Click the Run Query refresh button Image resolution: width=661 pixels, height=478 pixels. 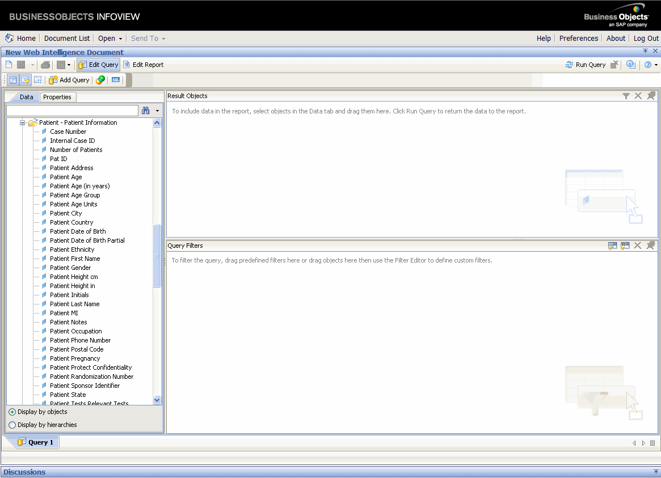pyautogui.click(x=586, y=65)
